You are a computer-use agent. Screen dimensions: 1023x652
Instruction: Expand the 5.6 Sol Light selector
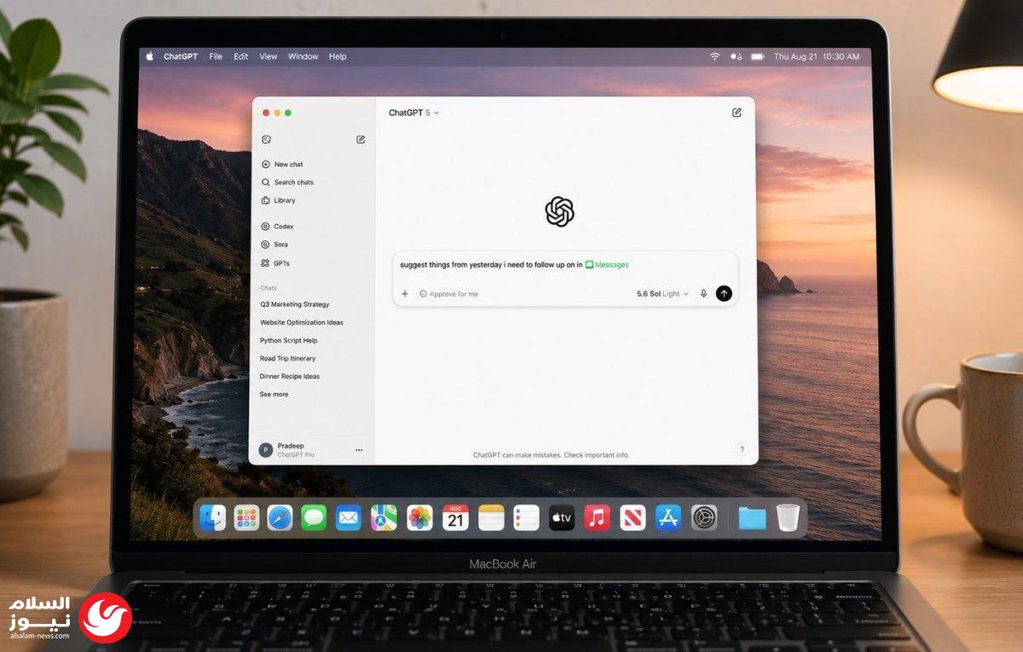point(662,293)
